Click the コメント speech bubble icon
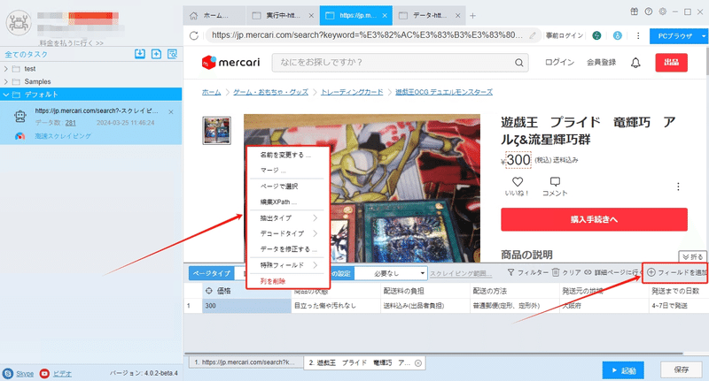 (555, 182)
